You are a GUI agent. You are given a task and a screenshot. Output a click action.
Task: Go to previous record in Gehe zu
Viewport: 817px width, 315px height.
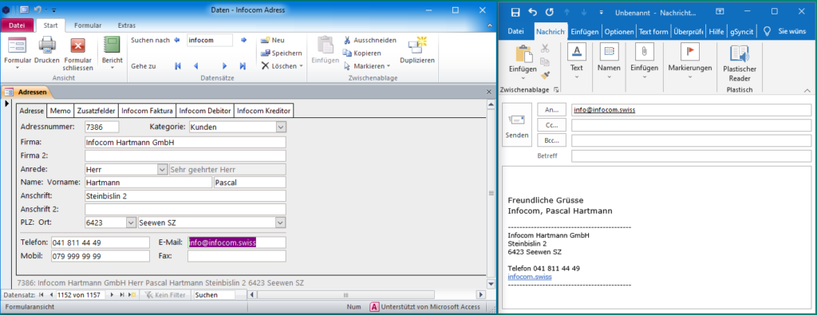tap(196, 66)
